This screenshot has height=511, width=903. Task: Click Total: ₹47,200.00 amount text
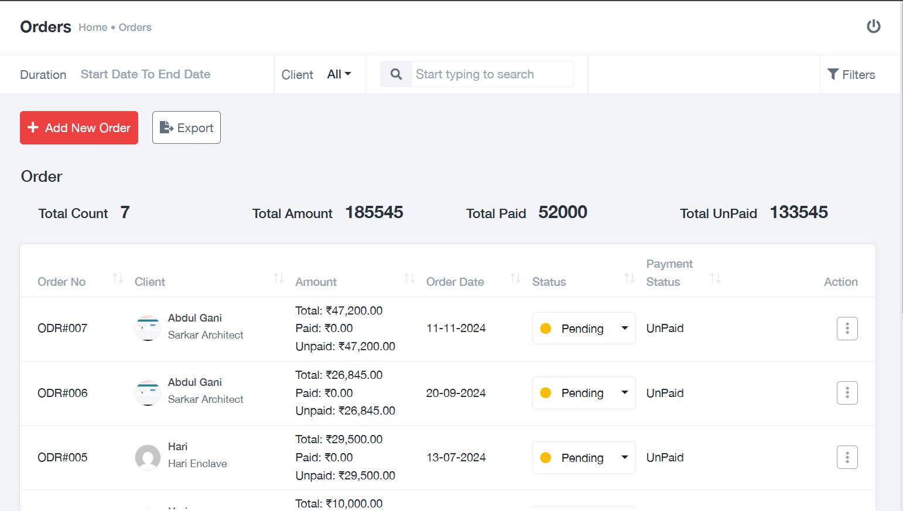(338, 310)
